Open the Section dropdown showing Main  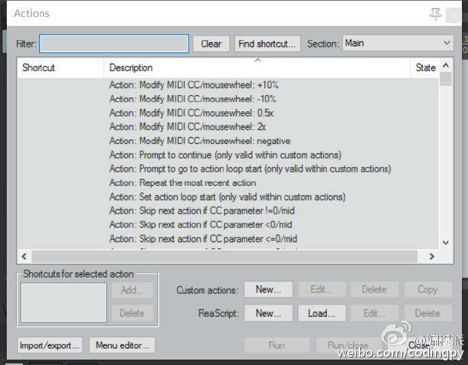(398, 43)
